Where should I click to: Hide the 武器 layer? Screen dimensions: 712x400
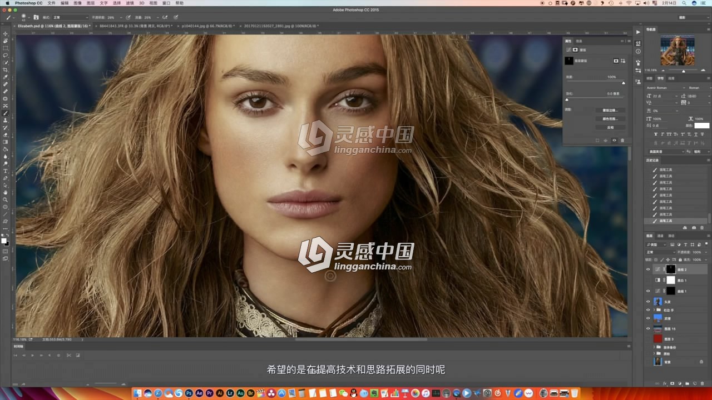(648, 318)
